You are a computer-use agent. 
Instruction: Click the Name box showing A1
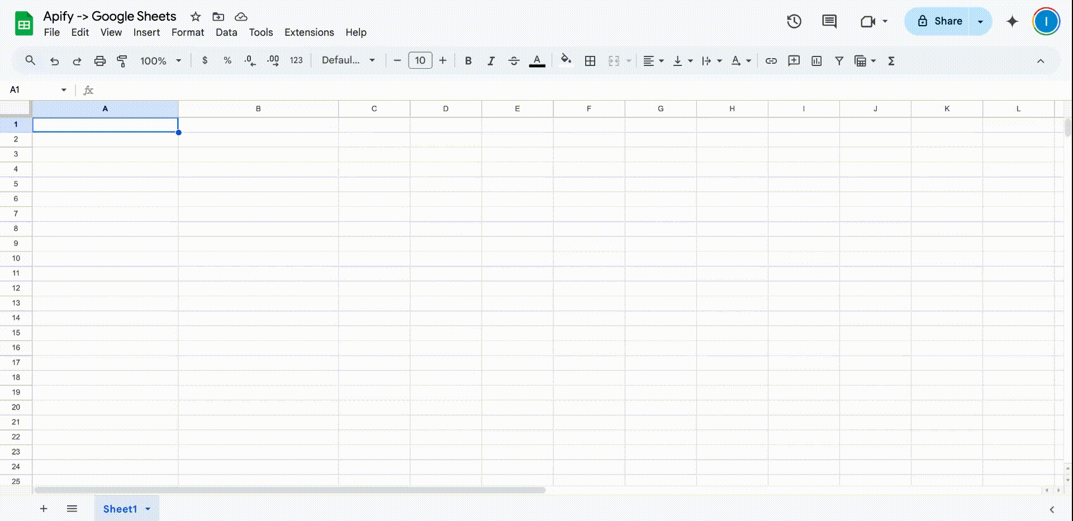38,89
